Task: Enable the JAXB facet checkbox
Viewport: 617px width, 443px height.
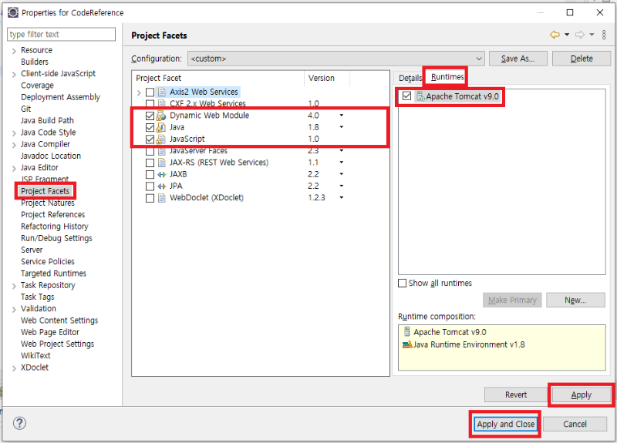Action: pos(150,175)
